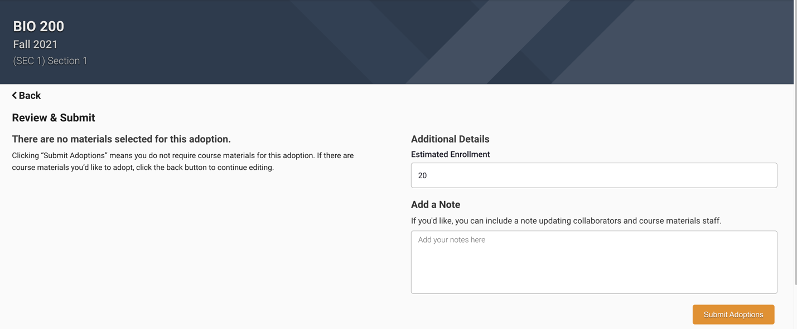The width and height of the screenshot is (797, 329).
Task: Click the Add a Note heading
Action: tap(436, 205)
